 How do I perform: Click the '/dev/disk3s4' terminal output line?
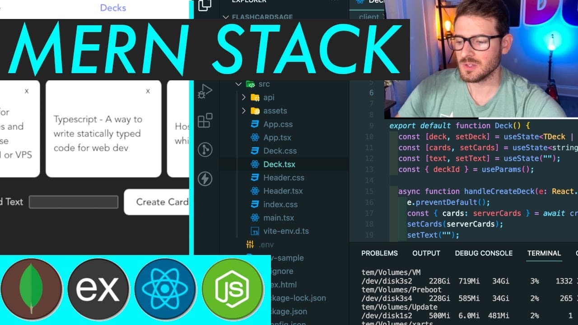[x=470, y=298]
